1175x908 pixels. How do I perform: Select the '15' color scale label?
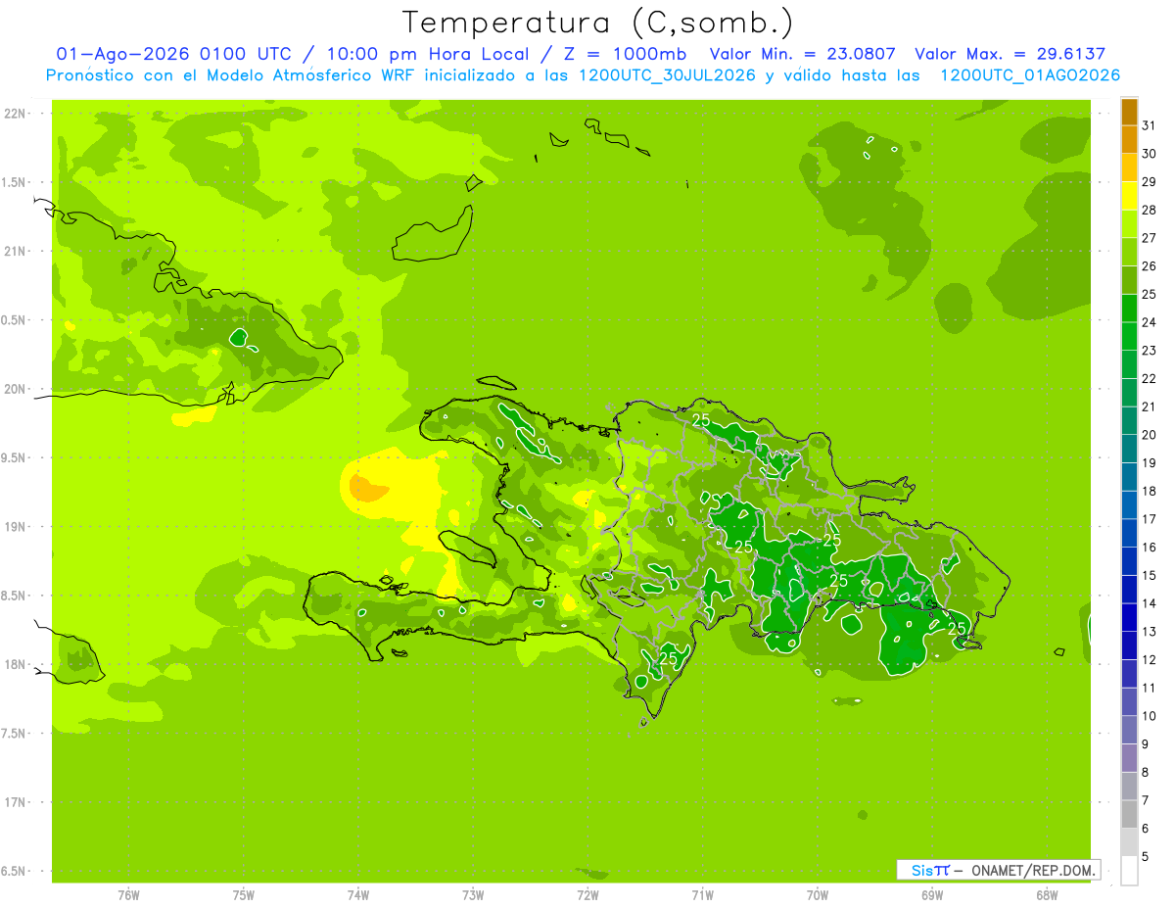(1149, 575)
